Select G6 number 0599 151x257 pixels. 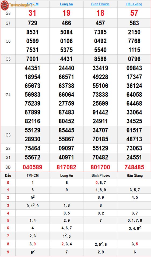[32, 41]
